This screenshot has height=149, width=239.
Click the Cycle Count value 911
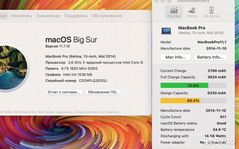pos(223,117)
